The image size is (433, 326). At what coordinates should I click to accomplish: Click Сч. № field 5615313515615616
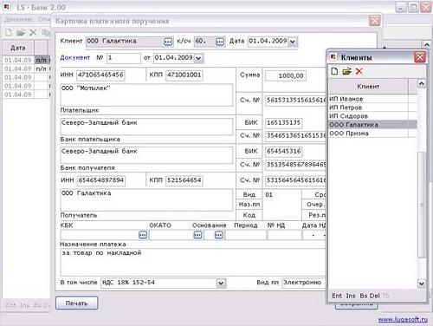[x=296, y=101]
